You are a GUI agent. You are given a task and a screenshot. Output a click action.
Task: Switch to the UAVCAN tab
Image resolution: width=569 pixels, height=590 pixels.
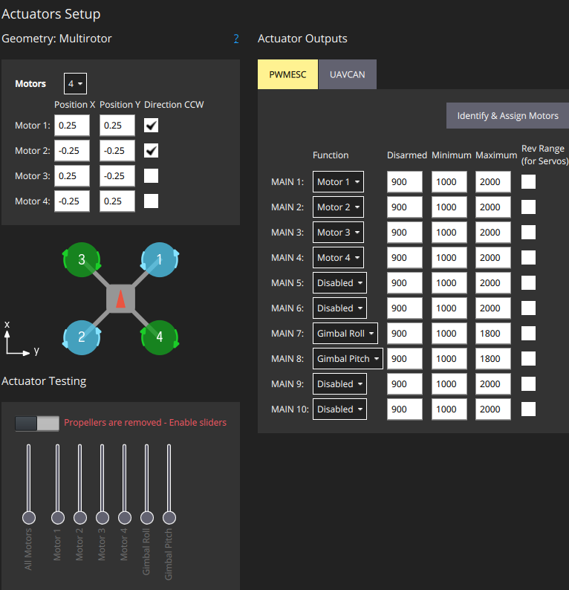click(x=348, y=74)
